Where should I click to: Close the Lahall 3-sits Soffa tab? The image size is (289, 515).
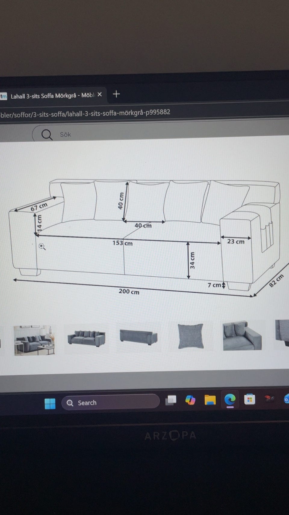[100, 94]
